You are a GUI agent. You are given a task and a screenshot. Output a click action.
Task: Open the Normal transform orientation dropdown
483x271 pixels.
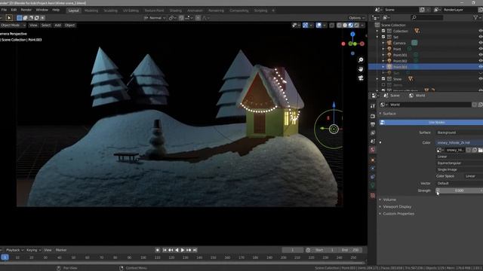pos(155,18)
